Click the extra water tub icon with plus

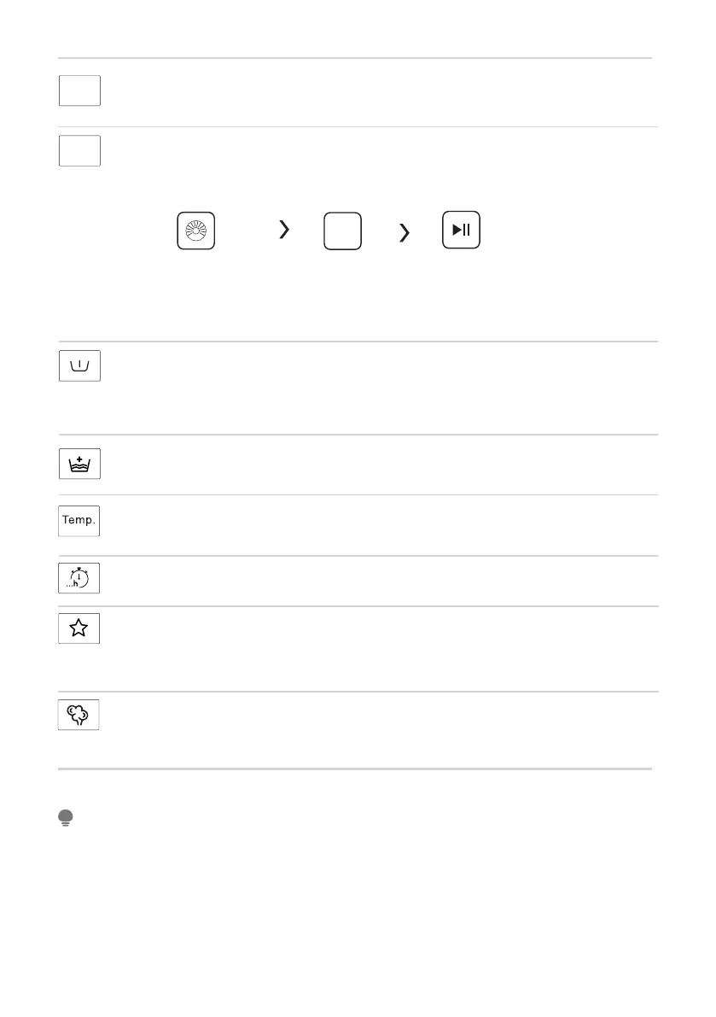[x=79, y=464]
